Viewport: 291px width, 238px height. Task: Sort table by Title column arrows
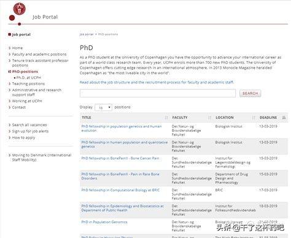point(166,118)
